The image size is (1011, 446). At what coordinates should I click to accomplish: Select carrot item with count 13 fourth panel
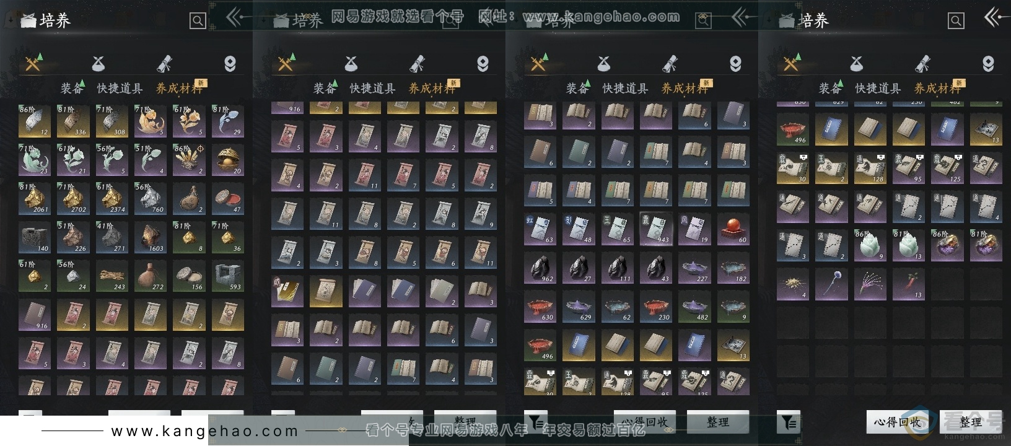pos(909,284)
